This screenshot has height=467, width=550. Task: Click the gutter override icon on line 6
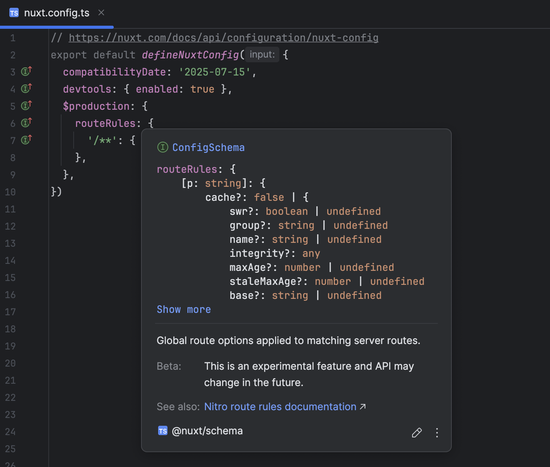point(25,123)
